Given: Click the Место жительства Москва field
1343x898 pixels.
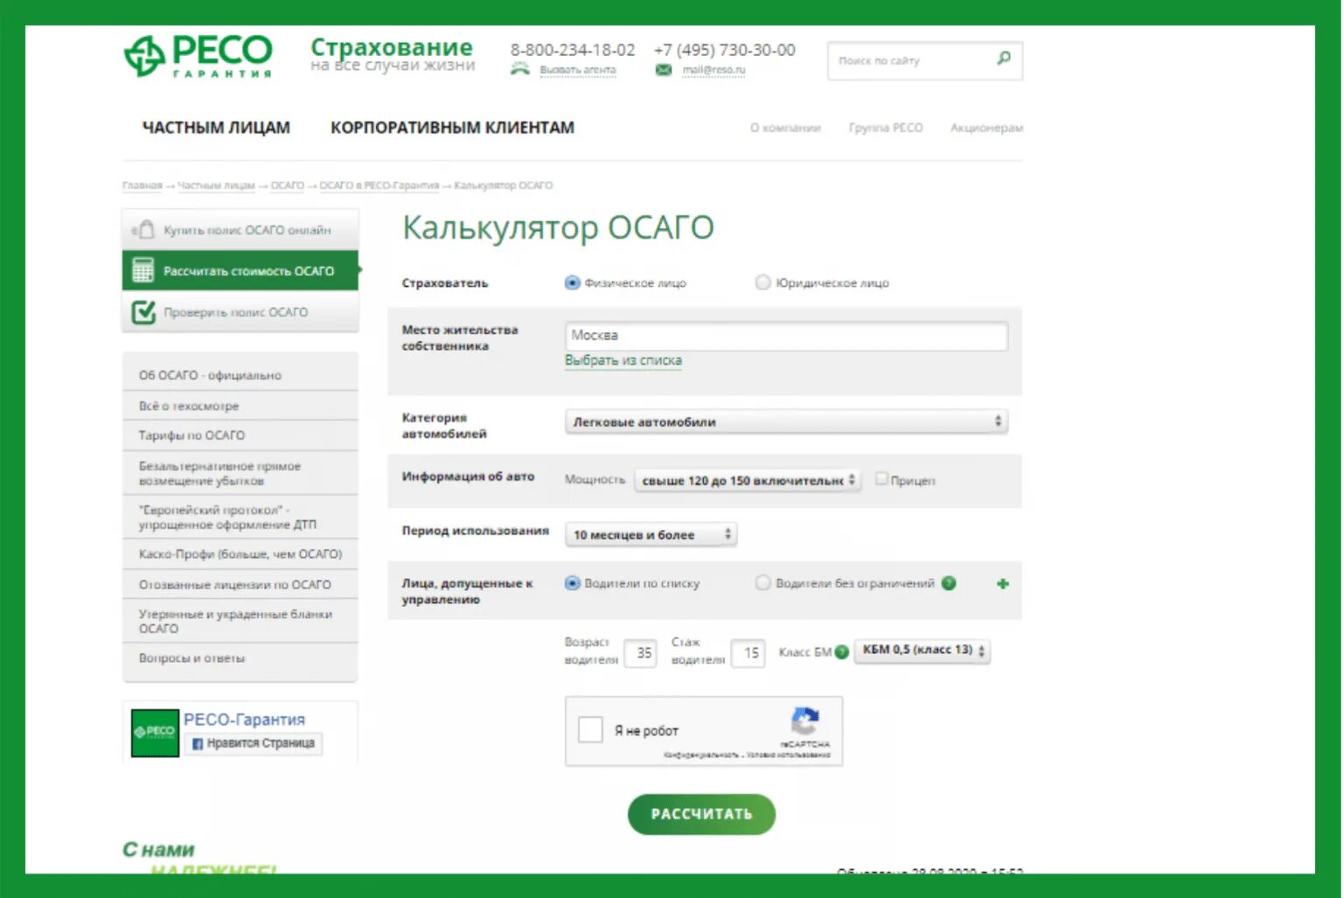Looking at the screenshot, I should [786, 336].
